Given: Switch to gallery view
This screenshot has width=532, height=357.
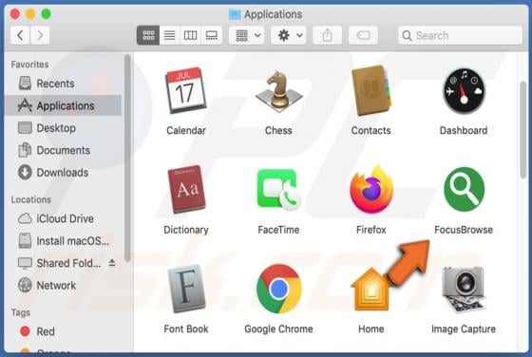Looking at the screenshot, I should (x=211, y=35).
